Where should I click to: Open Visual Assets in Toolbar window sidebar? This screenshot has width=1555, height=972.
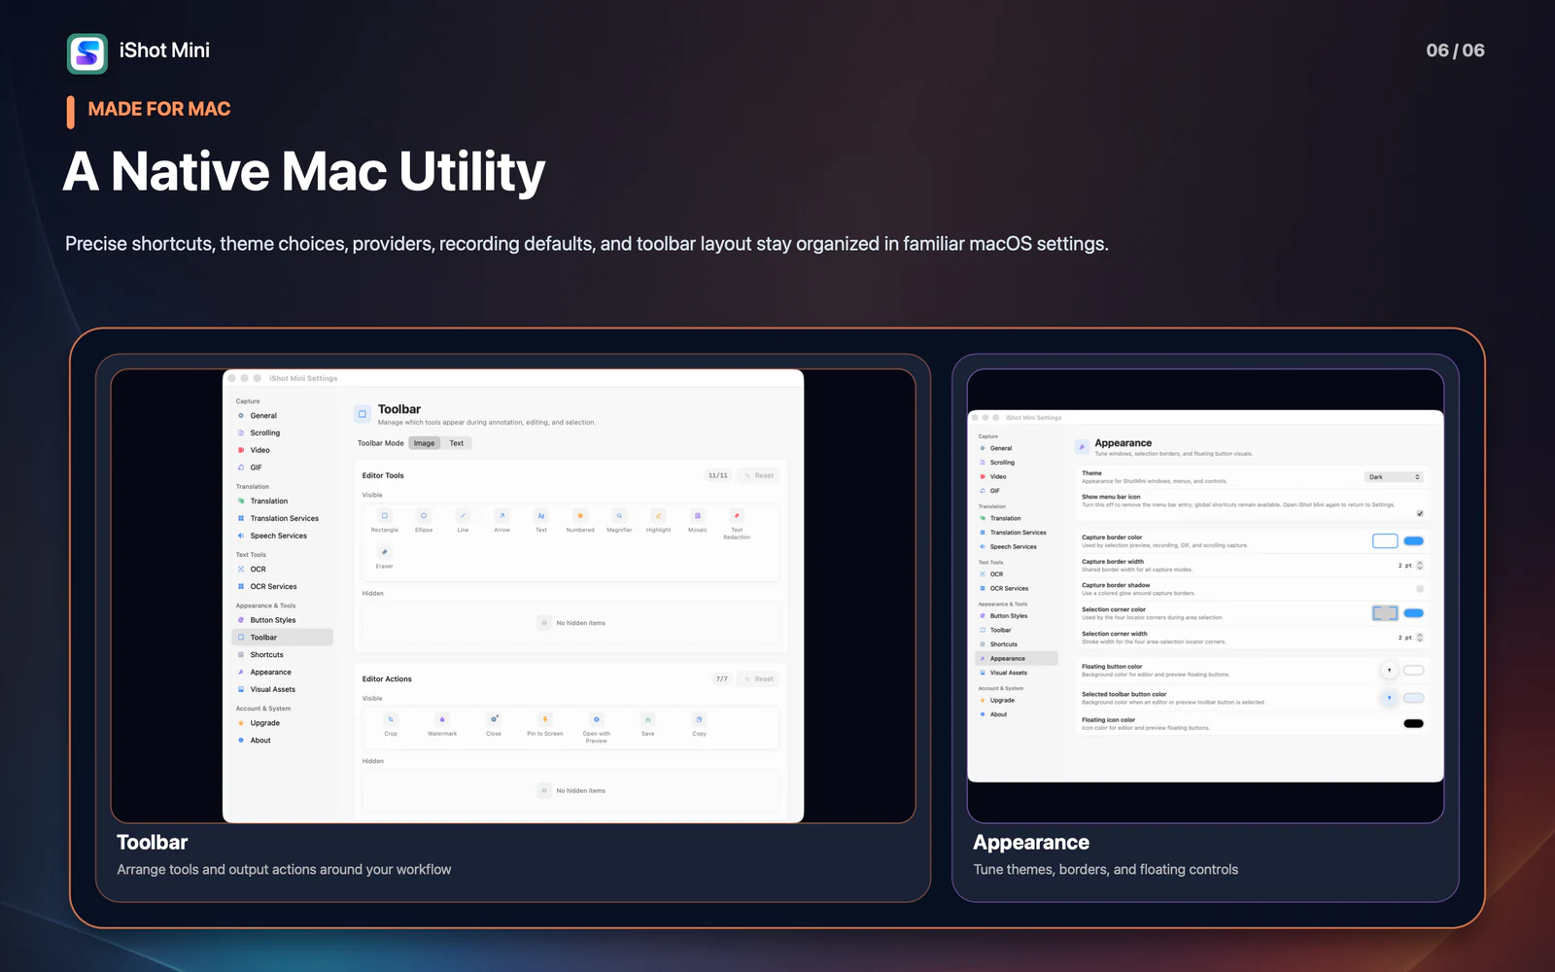point(282,689)
